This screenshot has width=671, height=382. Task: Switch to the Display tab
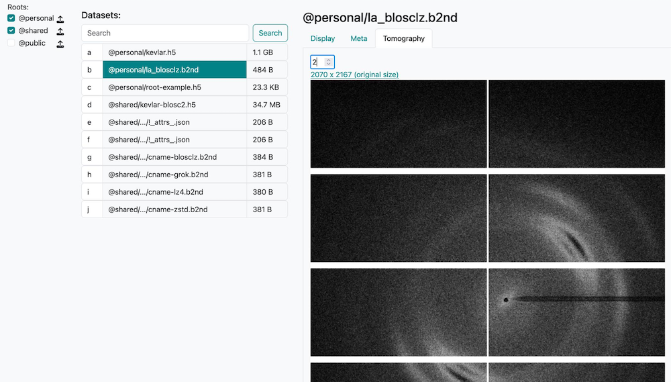pyautogui.click(x=323, y=38)
